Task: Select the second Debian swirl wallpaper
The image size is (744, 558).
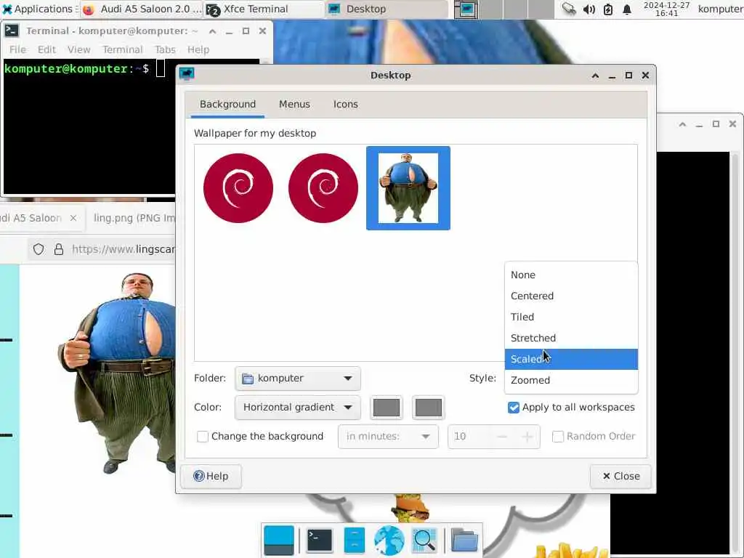Action: tap(323, 188)
